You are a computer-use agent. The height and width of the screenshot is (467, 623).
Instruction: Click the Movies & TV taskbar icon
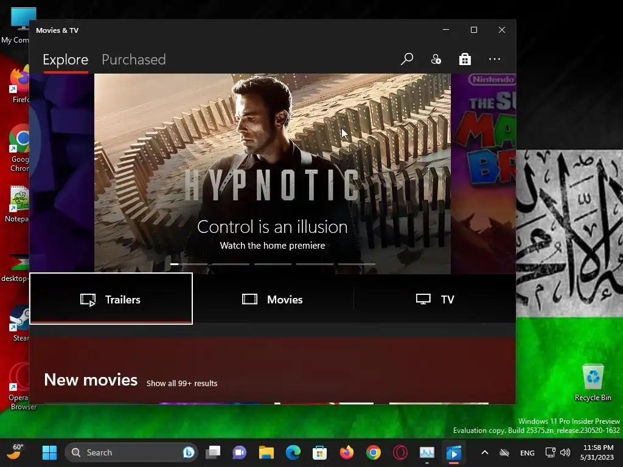point(454,452)
